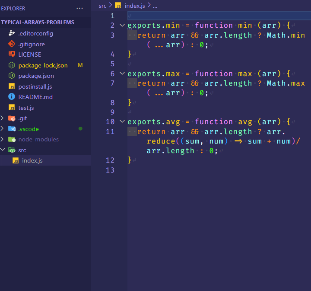Open the .editorconfig file
Screen dimensions: 311x291
coord(36,33)
